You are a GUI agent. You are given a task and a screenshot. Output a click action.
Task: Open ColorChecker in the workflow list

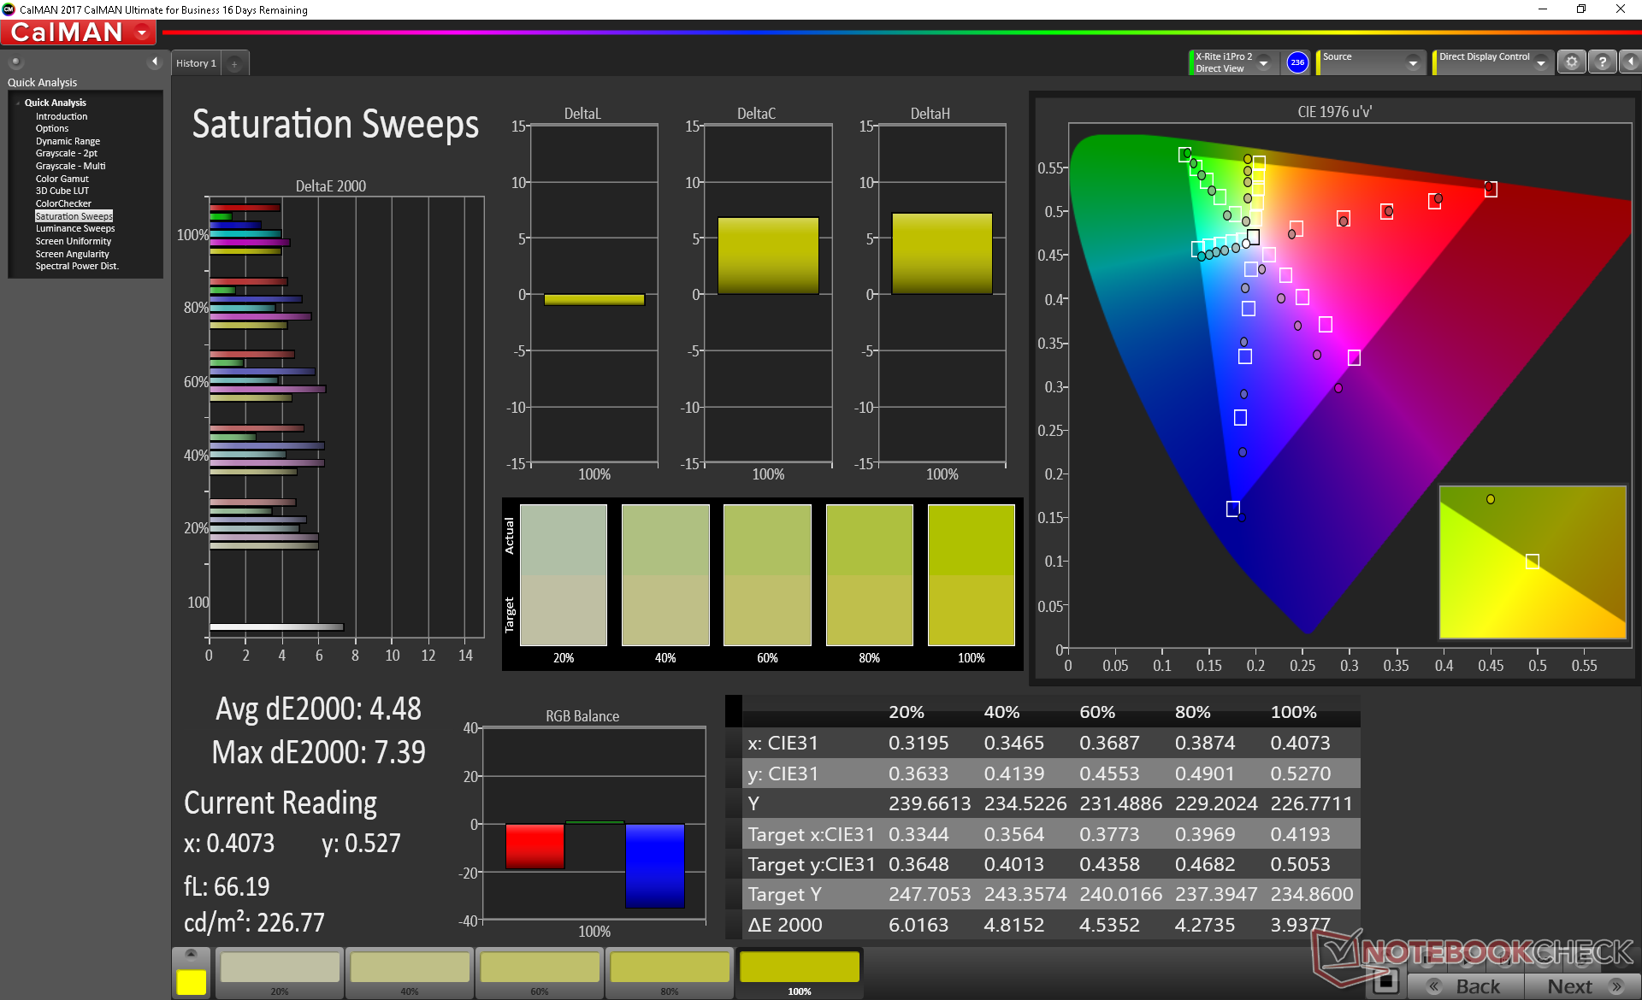pos(63,203)
